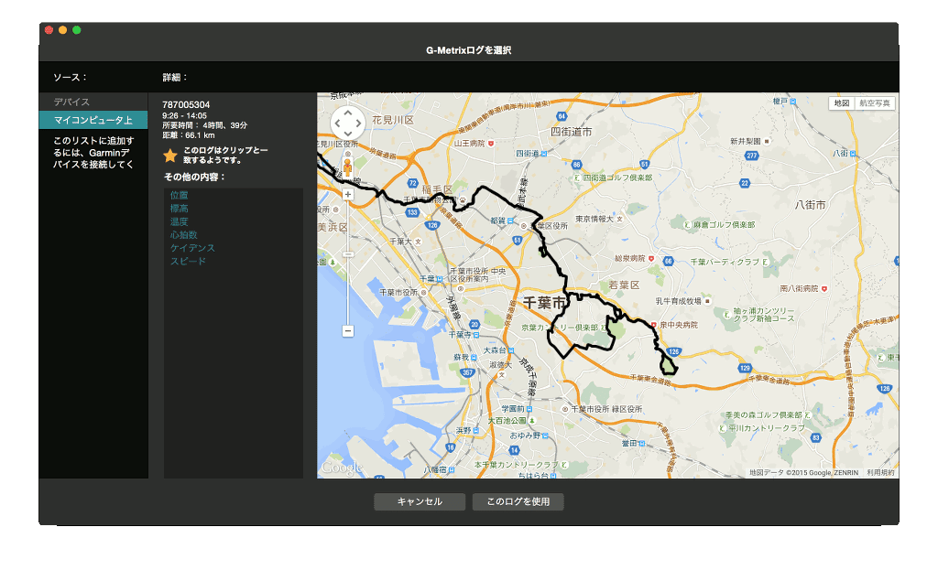Click the 位置 data item
938x581 pixels.
pos(179,196)
